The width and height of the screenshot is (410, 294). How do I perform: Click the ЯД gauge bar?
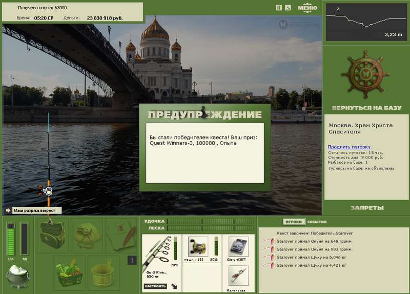pos(24,239)
